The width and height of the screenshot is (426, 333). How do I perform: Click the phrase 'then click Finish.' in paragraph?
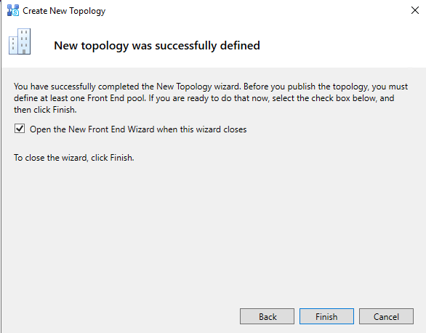pos(45,110)
